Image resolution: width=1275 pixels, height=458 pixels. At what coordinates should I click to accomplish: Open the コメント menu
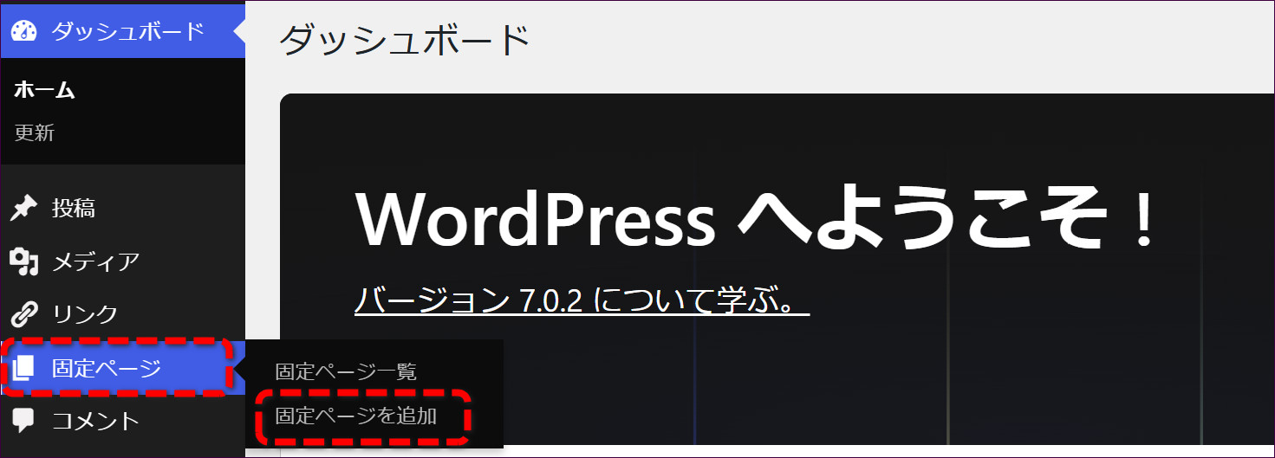click(123, 422)
